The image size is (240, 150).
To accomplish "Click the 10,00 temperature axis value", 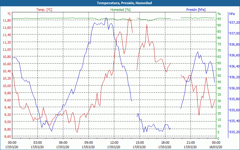I will click(x=7, y=85).
